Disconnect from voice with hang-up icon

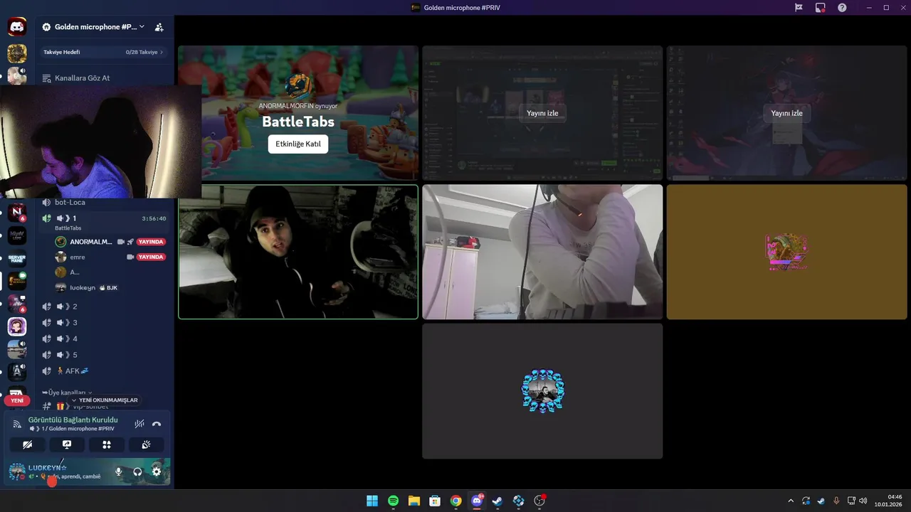point(157,424)
